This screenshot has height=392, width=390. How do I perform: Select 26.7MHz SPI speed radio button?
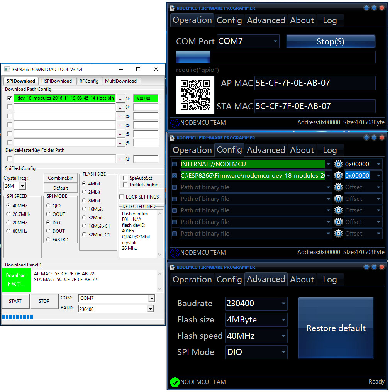point(8,214)
